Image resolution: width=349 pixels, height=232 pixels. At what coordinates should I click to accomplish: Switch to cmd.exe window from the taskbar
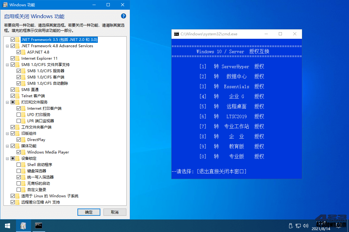coord(38,225)
